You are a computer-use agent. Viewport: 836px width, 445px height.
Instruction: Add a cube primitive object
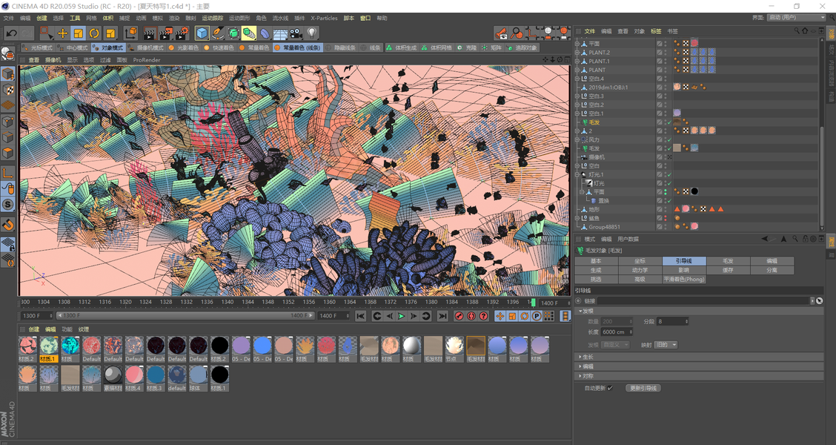pyautogui.click(x=202, y=33)
